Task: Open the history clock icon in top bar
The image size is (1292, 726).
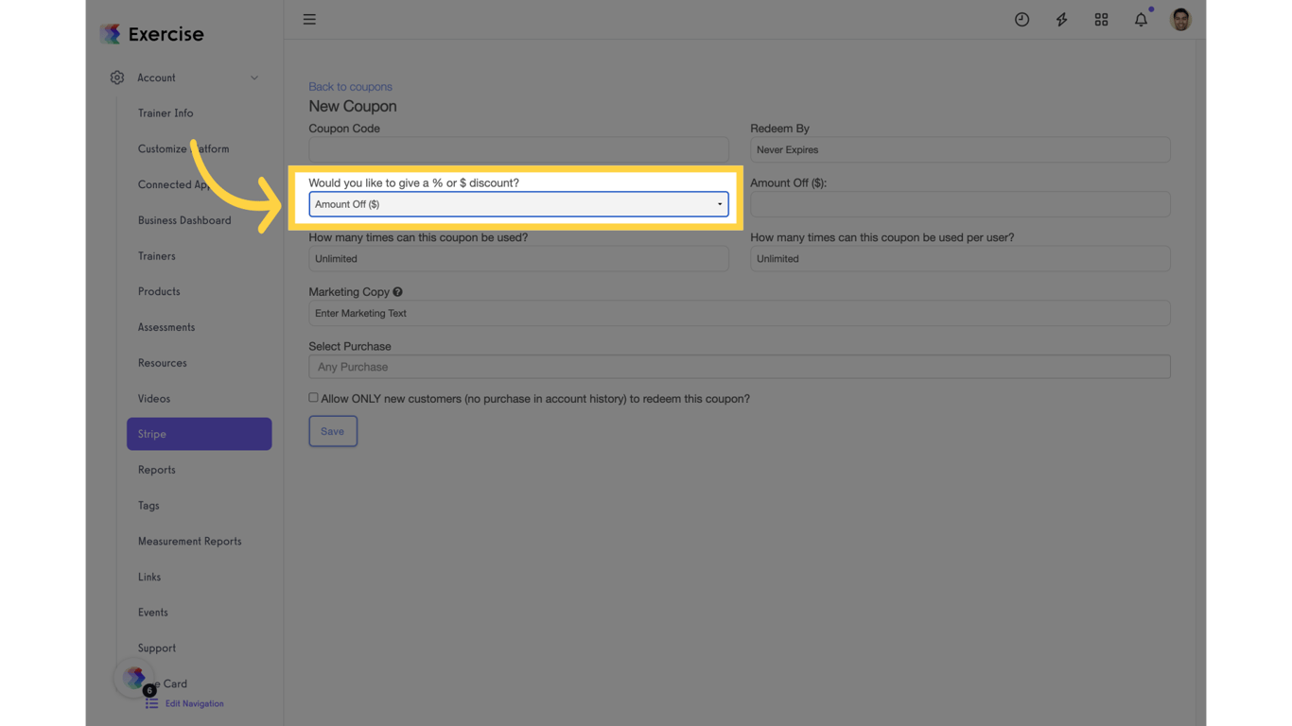Action: [x=1021, y=19]
